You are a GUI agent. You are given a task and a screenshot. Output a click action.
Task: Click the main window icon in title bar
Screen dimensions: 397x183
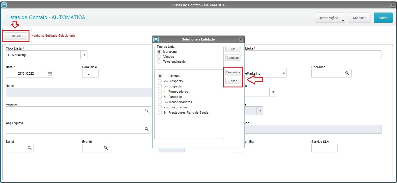coord(4,5)
